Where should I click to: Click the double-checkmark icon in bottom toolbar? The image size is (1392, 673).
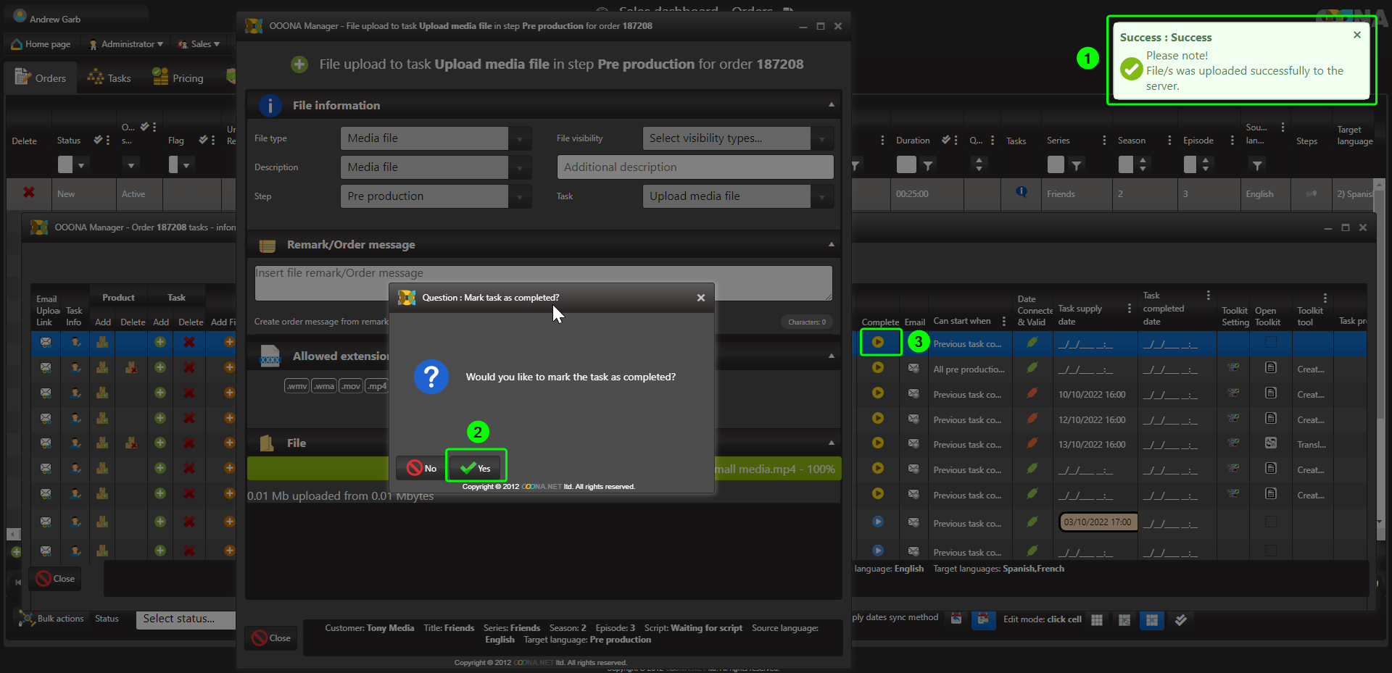(x=1181, y=619)
